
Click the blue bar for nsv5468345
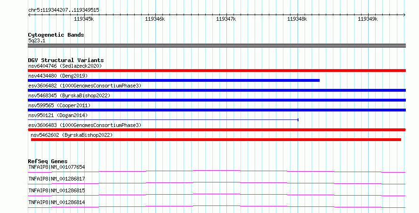pyautogui.click(x=217, y=100)
